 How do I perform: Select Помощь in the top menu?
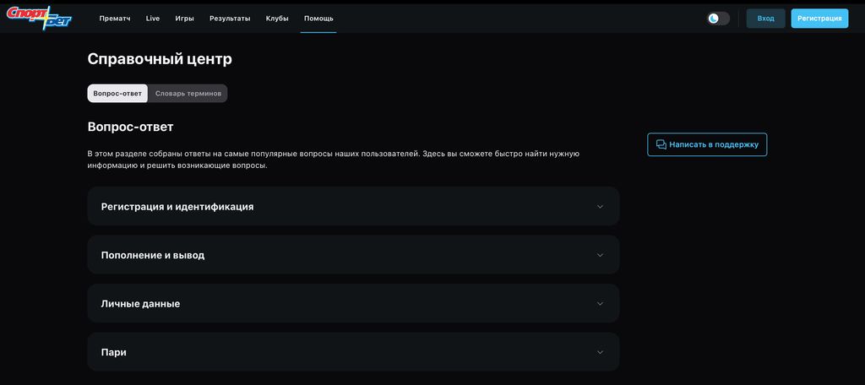click(x=318, y=19)
